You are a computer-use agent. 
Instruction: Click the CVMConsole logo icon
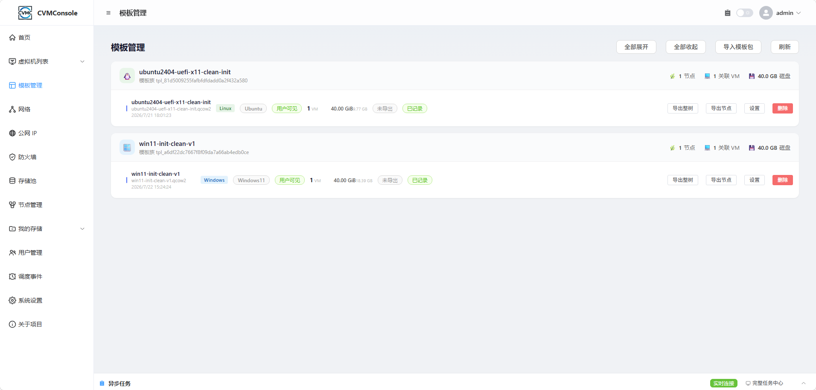point(25,13)
